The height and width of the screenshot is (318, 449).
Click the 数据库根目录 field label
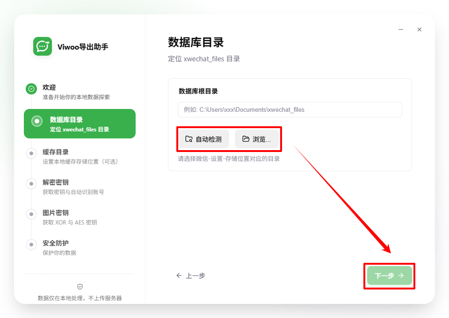(x=198, y=91)
